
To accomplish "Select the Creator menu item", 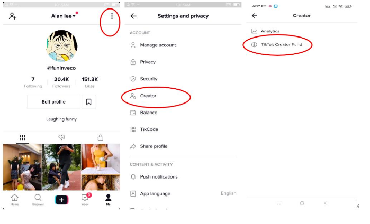I will (x=148, y=96).
